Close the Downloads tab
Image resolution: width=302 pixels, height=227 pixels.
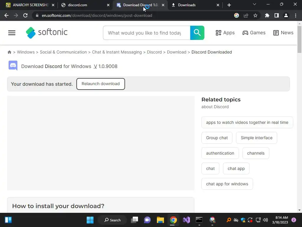(x=218, y=5)
